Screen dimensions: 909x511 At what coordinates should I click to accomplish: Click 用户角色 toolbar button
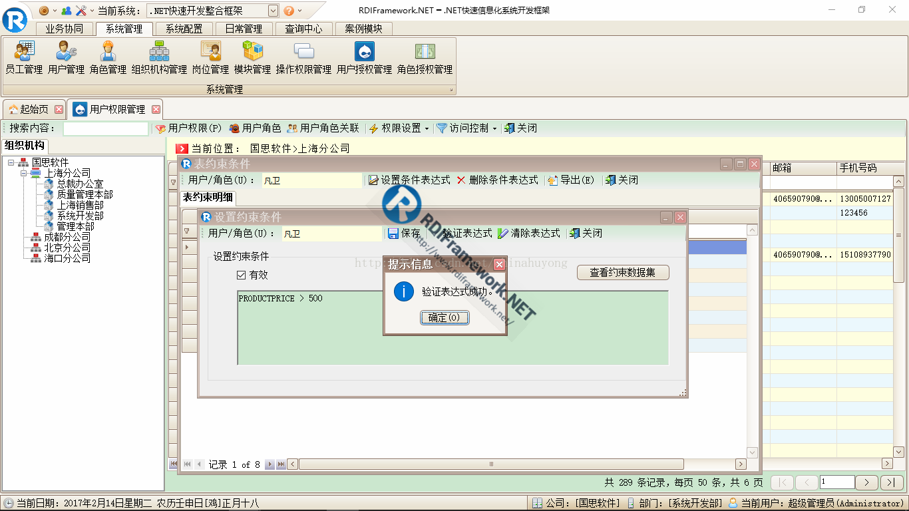point(255,128)
